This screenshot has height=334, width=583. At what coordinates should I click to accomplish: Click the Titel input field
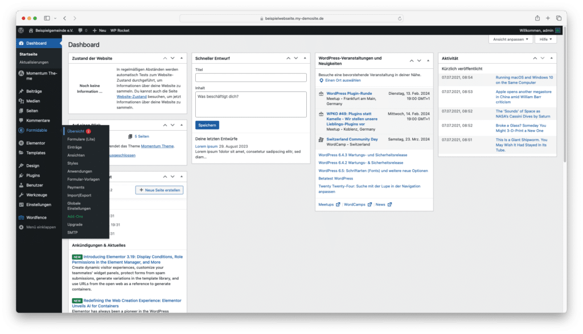point(251,78)
